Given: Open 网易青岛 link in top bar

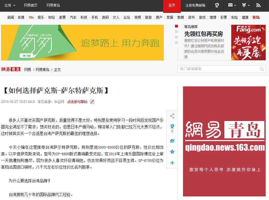Looking at the screenshot, I should click(x=53, y=5).
